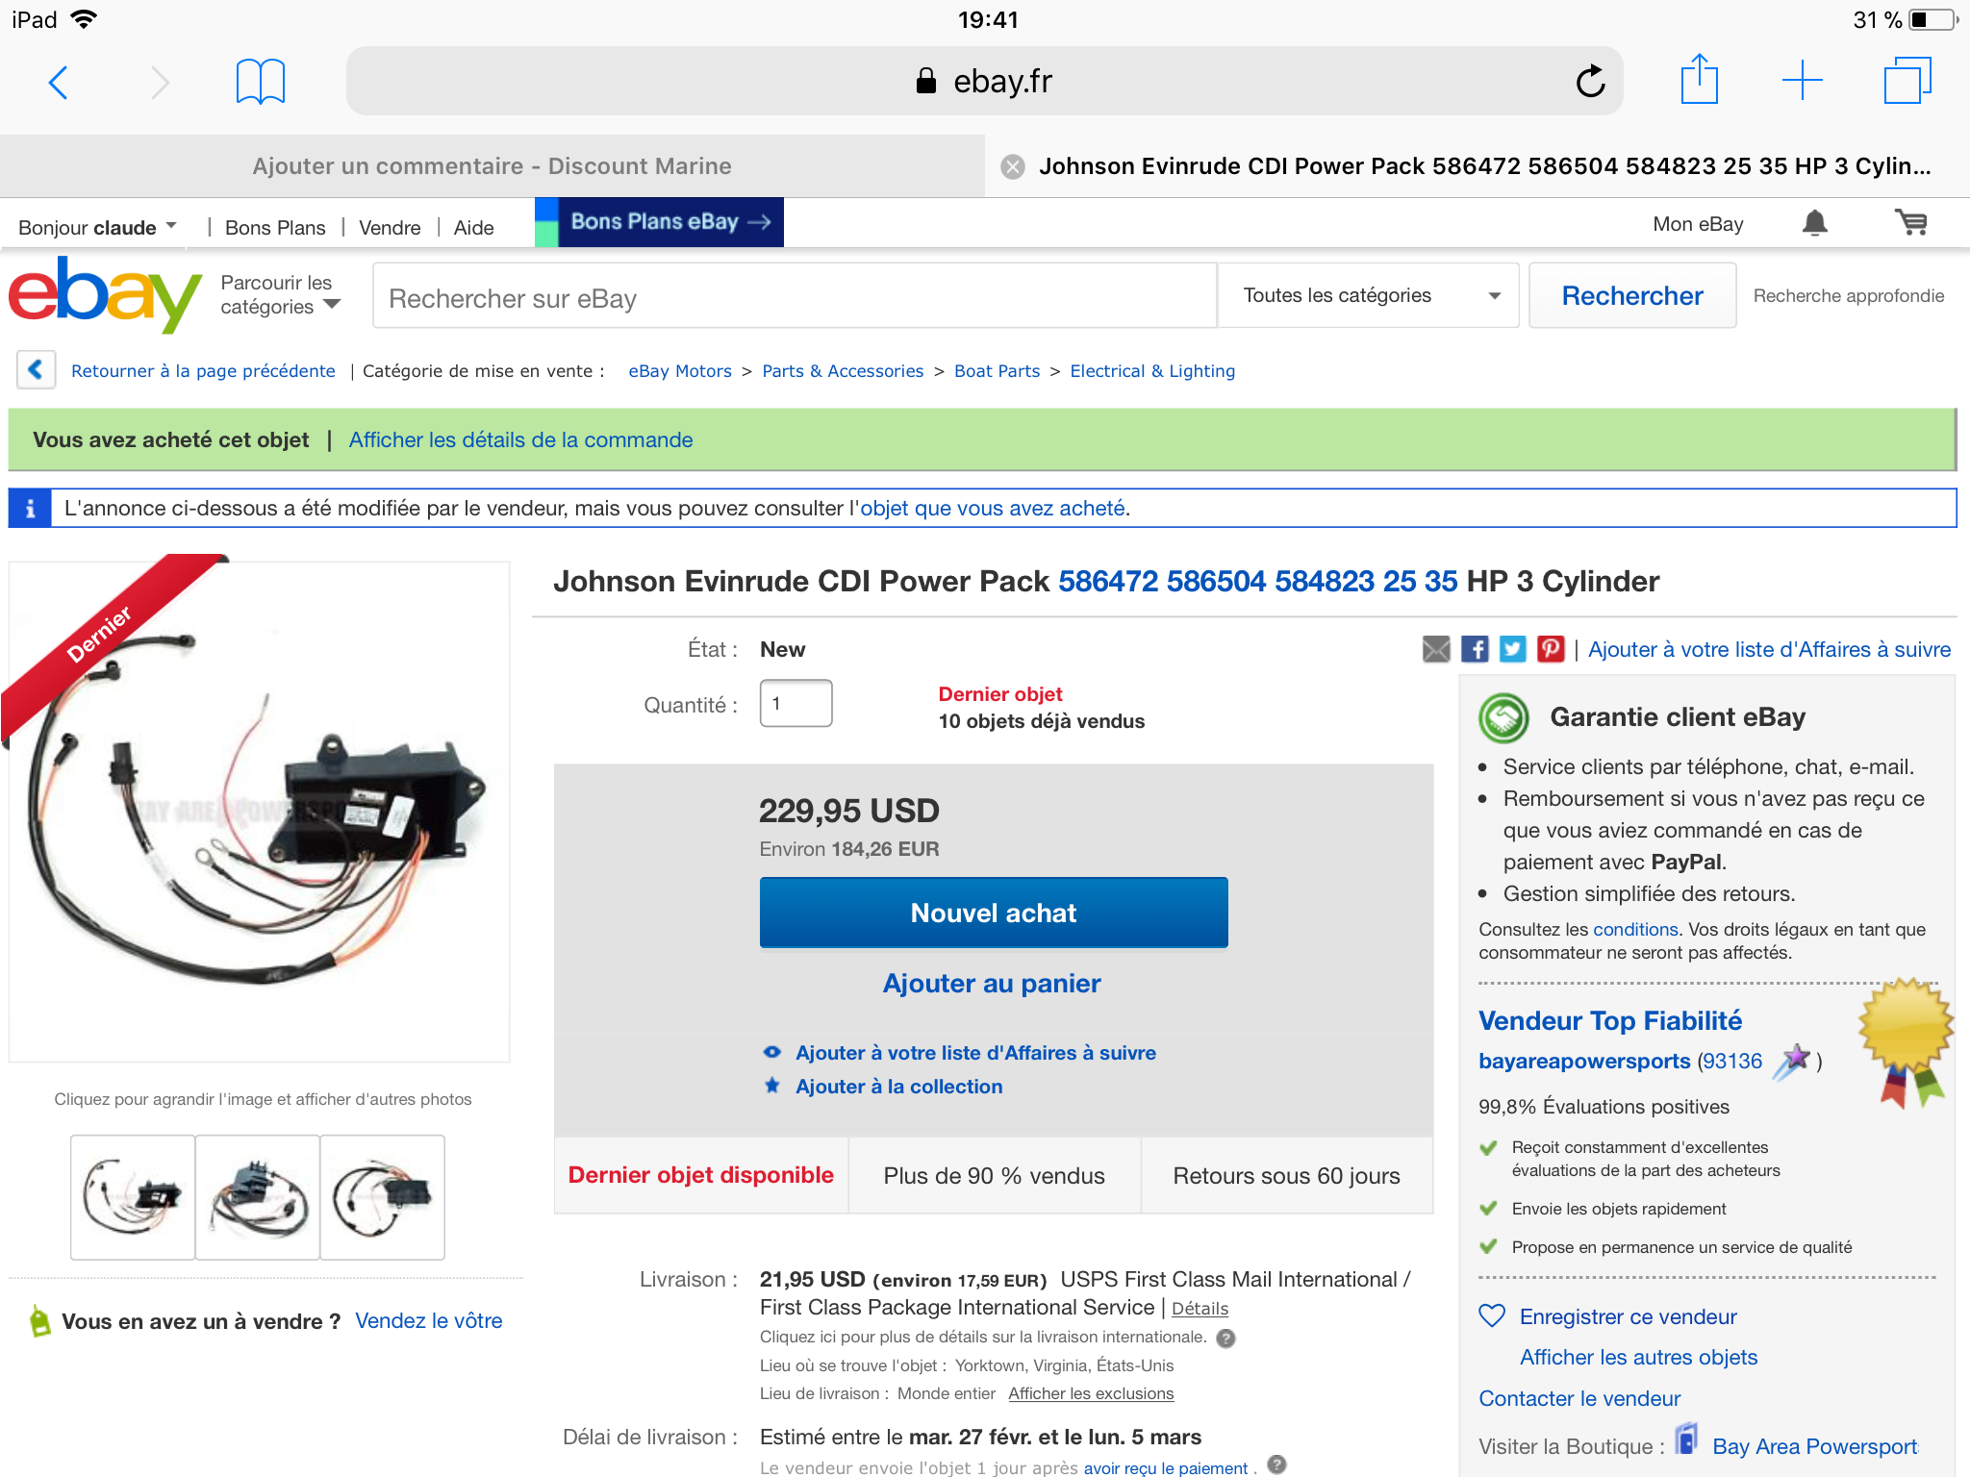Image resolution: width=1970 pixels, height=1477 pixels.
Task: Share listing by email icon
Action: [x=1436, y=649]
